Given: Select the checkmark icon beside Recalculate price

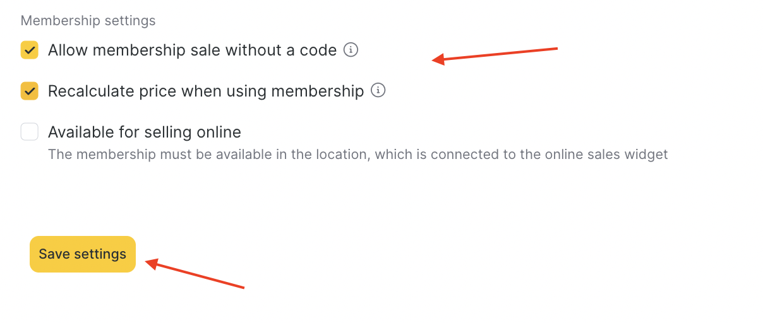Looking at the screenshot, I should (x=30, y=91).
